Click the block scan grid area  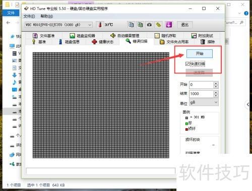pyautogui.click(x=101, y=105)
